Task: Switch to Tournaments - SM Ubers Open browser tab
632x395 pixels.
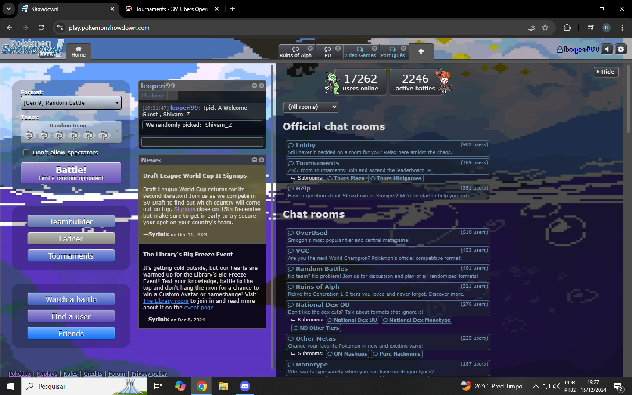Action: 172,9
